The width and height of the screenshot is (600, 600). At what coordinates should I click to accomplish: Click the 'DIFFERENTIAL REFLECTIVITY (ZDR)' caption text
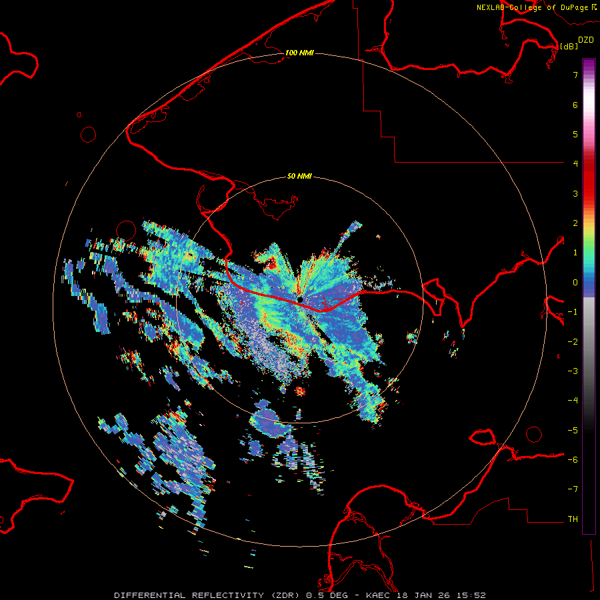[208, 595]
